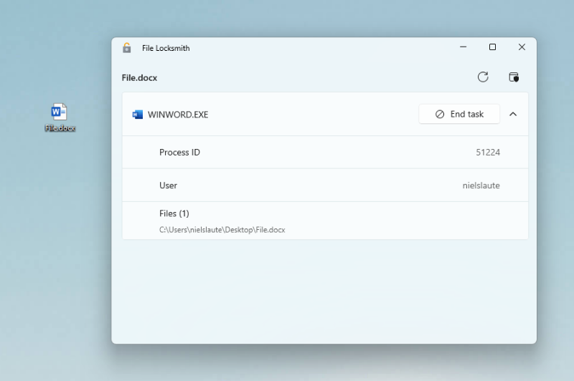Collapse the WINWORD.EXE process details

(513, 115)
